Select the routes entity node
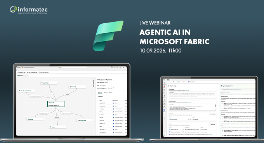This screenshot has height=143, width=264. click(x=57, y=127)
